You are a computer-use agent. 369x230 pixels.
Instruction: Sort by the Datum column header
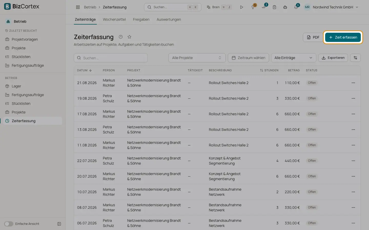85,70
